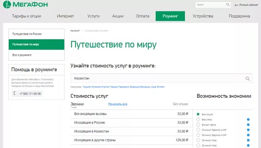Open the Тарифы и опции menu
This screenshot has height=148, width=261.
coord(26,16)
